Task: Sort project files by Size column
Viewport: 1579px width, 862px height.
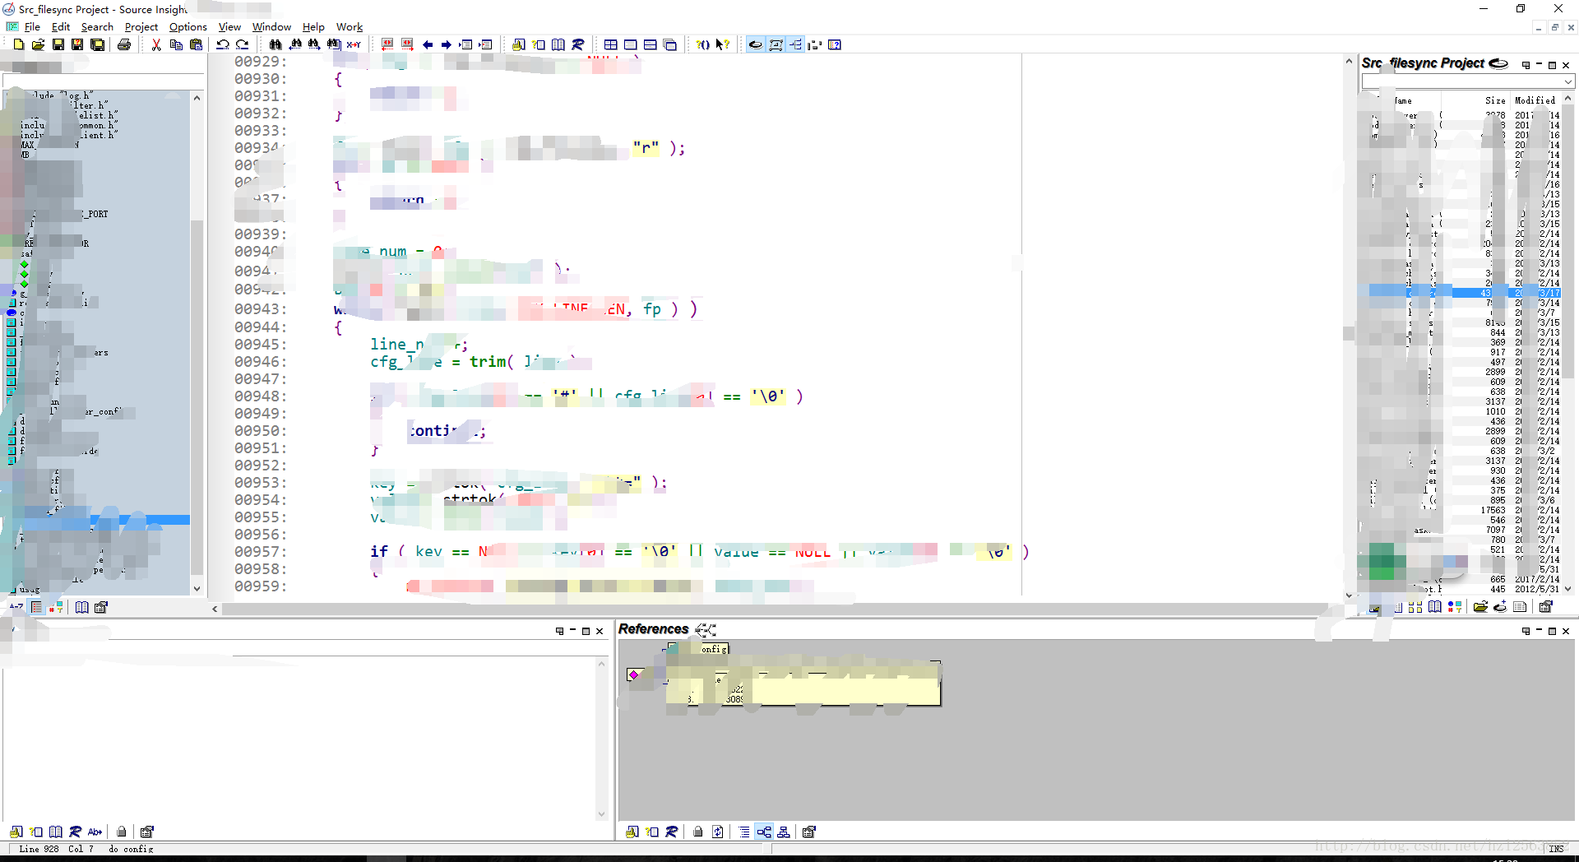Action: pyautogui.click(x=1495, y=100)
